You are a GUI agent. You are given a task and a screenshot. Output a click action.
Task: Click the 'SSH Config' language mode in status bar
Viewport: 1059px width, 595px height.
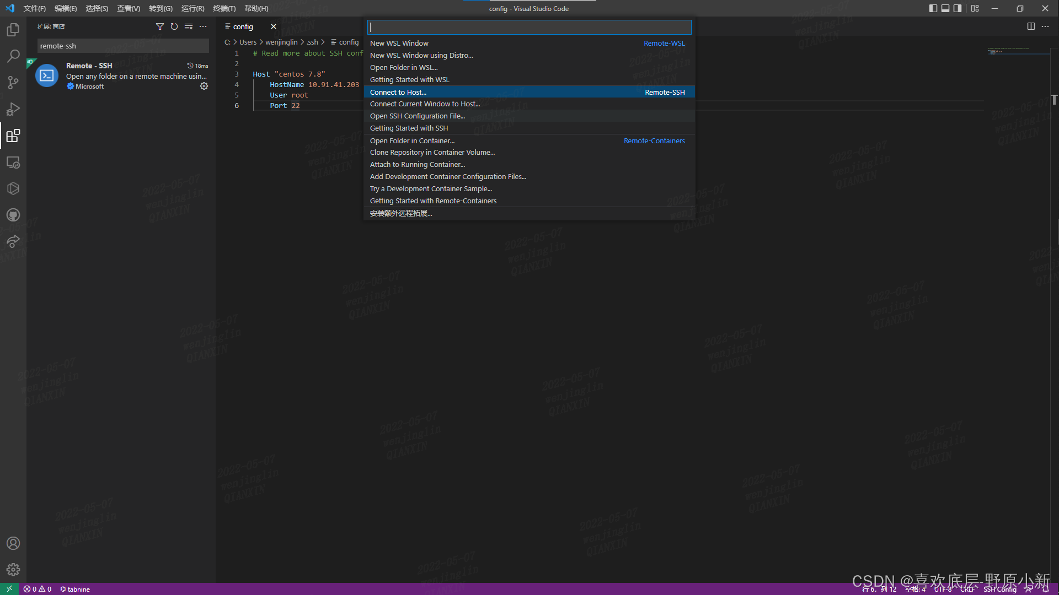999,589
